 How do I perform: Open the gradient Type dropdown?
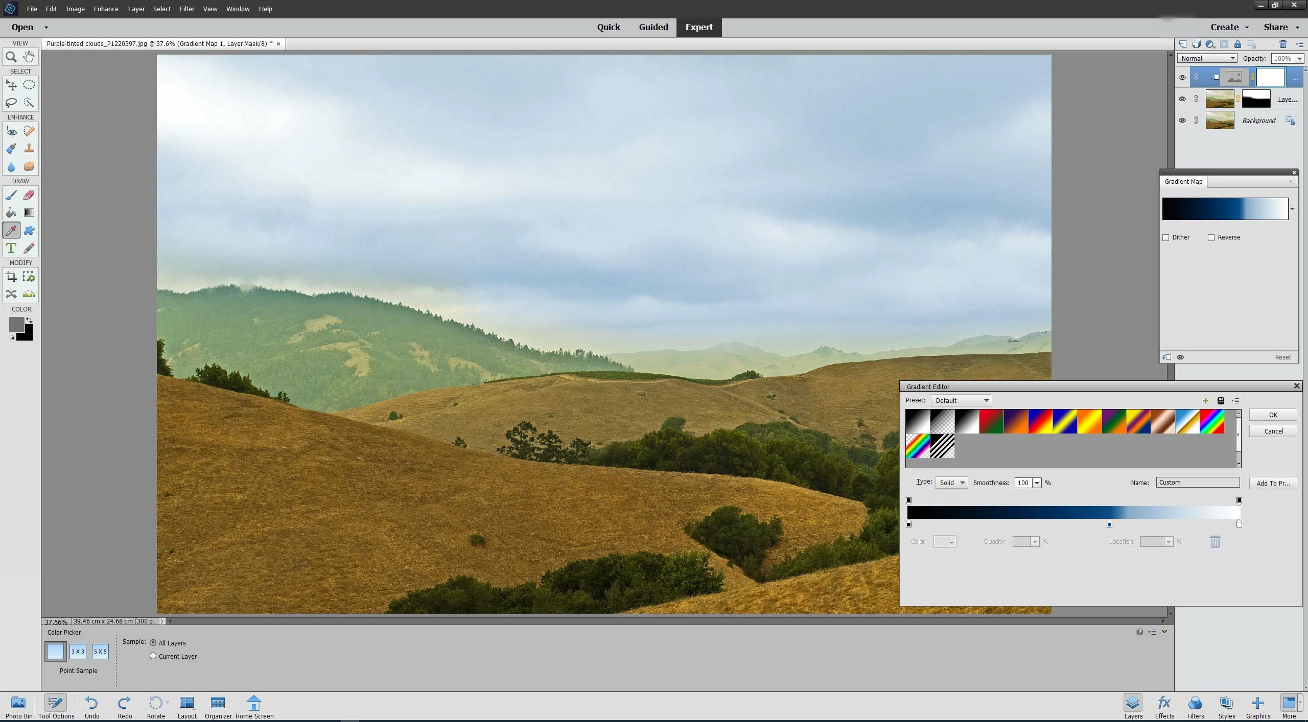point(951,483)
